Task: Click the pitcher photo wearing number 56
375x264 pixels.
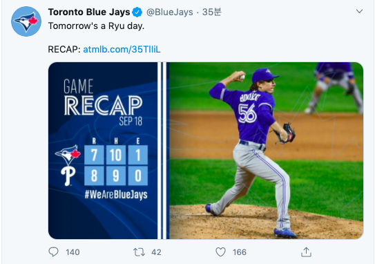Action: [x=266, y=151]
